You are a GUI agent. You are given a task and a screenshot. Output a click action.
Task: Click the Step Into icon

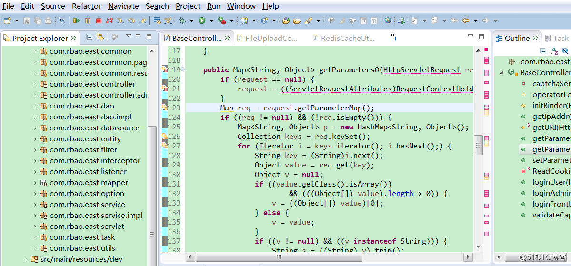click(120, 21)
